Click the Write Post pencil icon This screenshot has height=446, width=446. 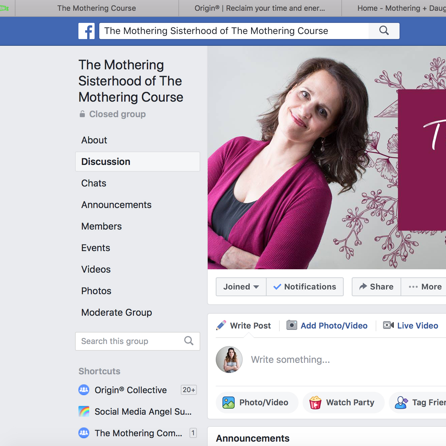[x=221, y=325]
